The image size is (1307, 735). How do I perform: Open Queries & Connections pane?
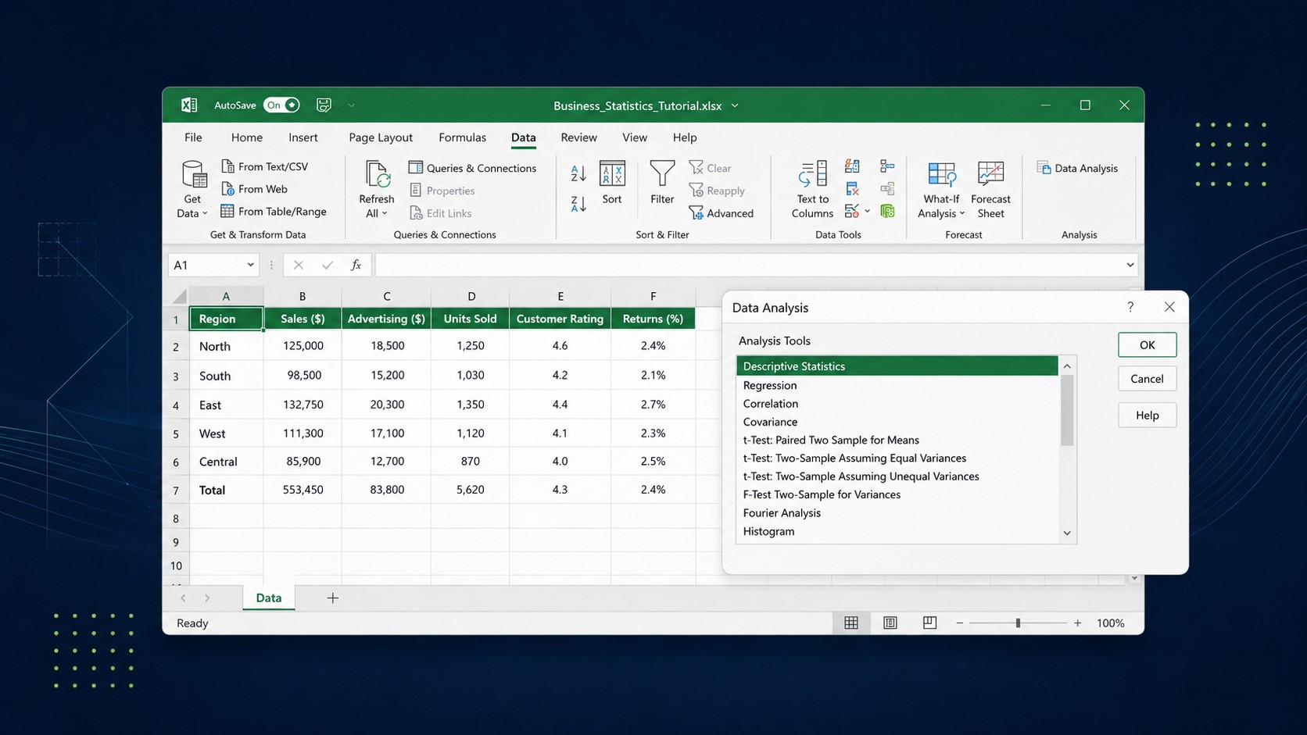click(473, 168)
